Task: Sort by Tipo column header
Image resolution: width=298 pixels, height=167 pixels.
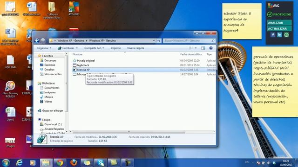Action: (209, 54)
